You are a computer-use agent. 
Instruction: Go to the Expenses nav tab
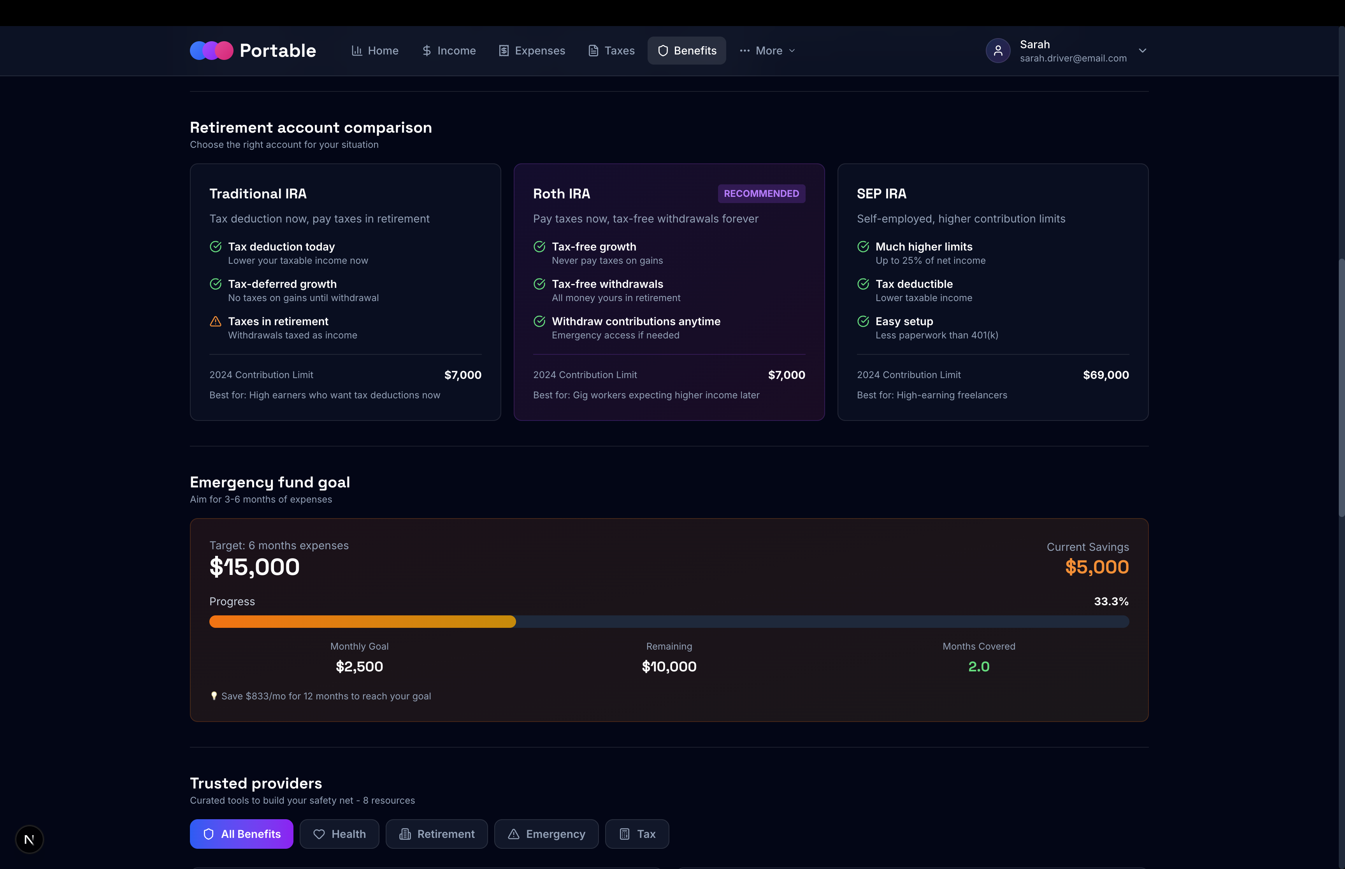tap(532, 51)
